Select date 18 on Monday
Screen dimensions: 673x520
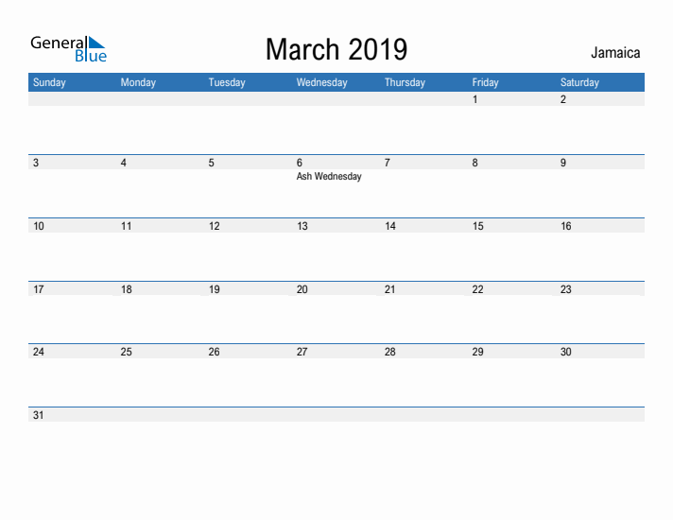point(127,289)
